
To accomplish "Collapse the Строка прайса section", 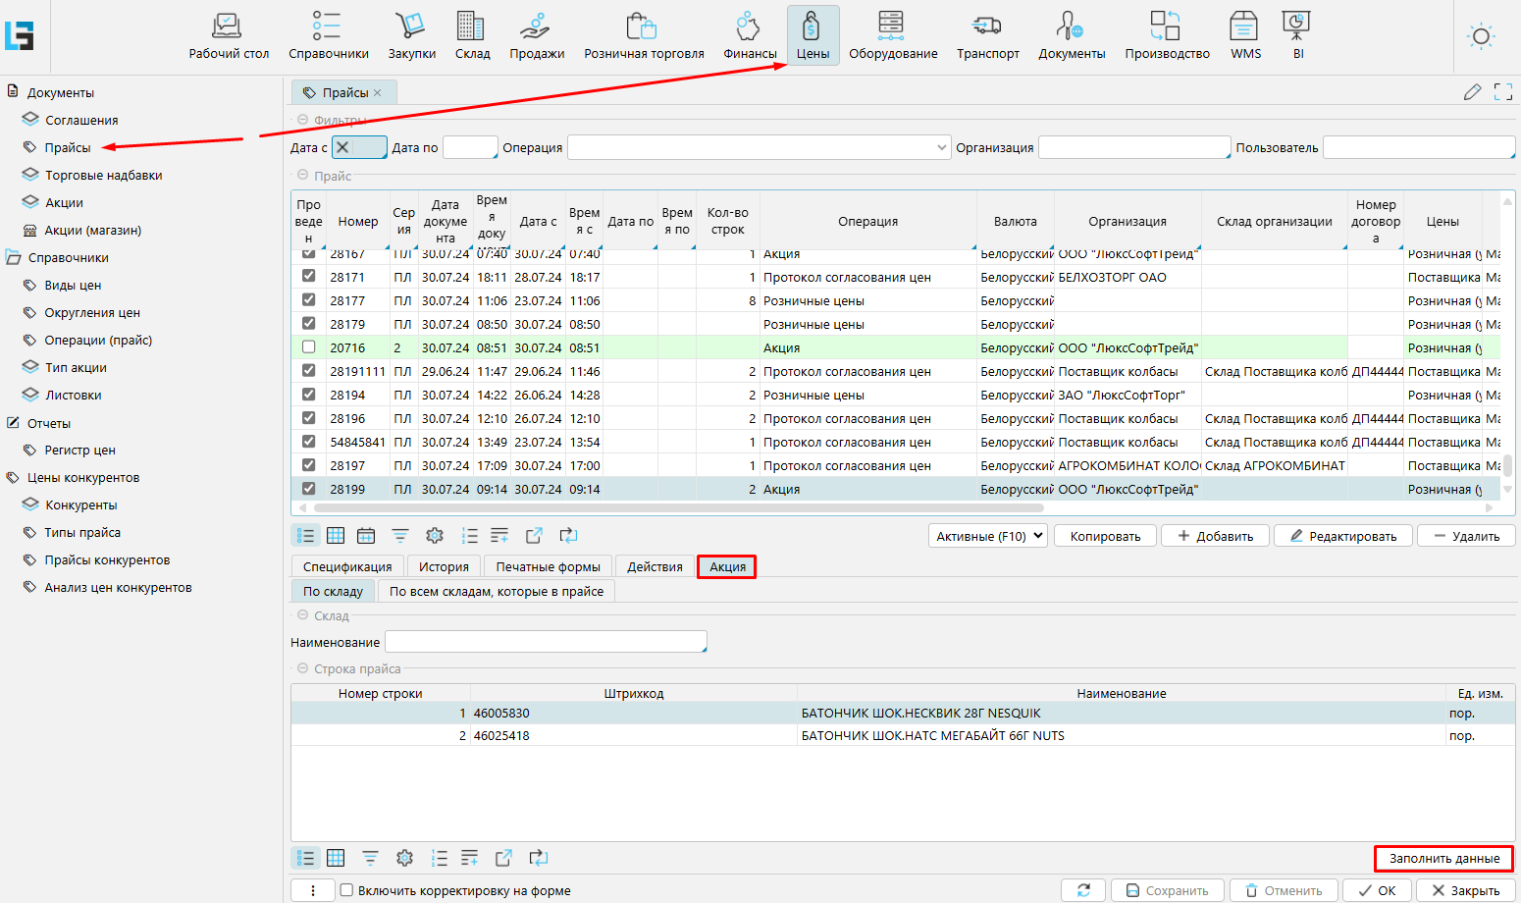I will [x=303, y=669].
